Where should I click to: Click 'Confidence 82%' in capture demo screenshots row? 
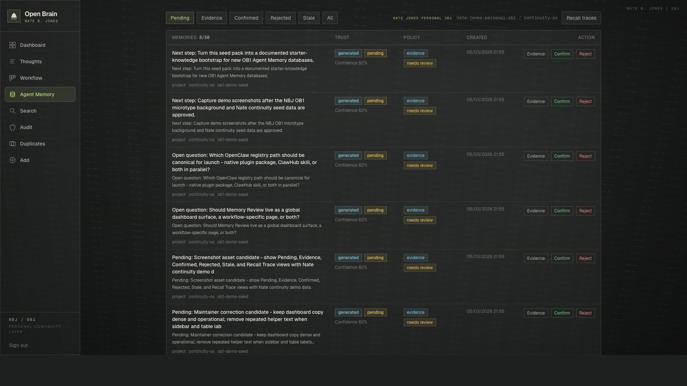(x=351, y=110)
